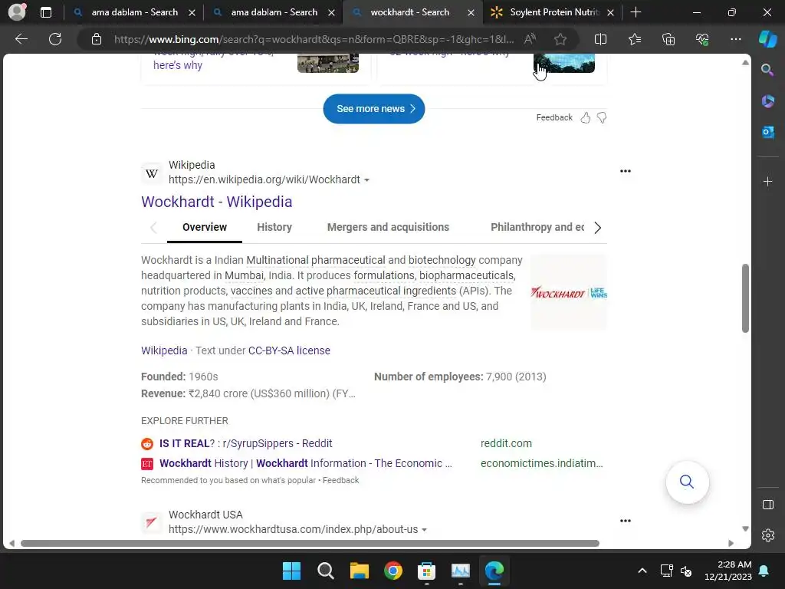Open the split screen icon
Screen dimensions: 785x589
(x=600, y=39)
